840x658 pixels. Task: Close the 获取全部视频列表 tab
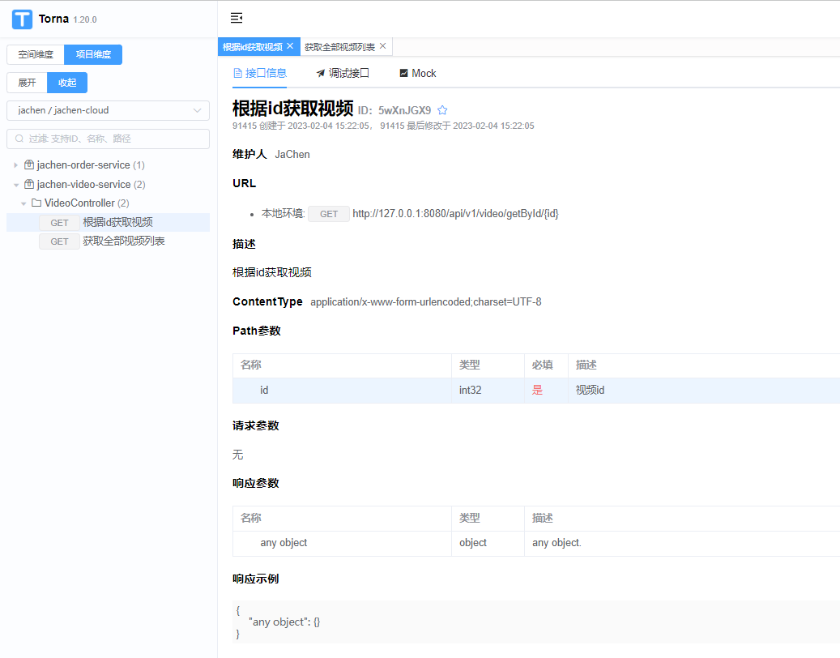(x=382, y=46)
